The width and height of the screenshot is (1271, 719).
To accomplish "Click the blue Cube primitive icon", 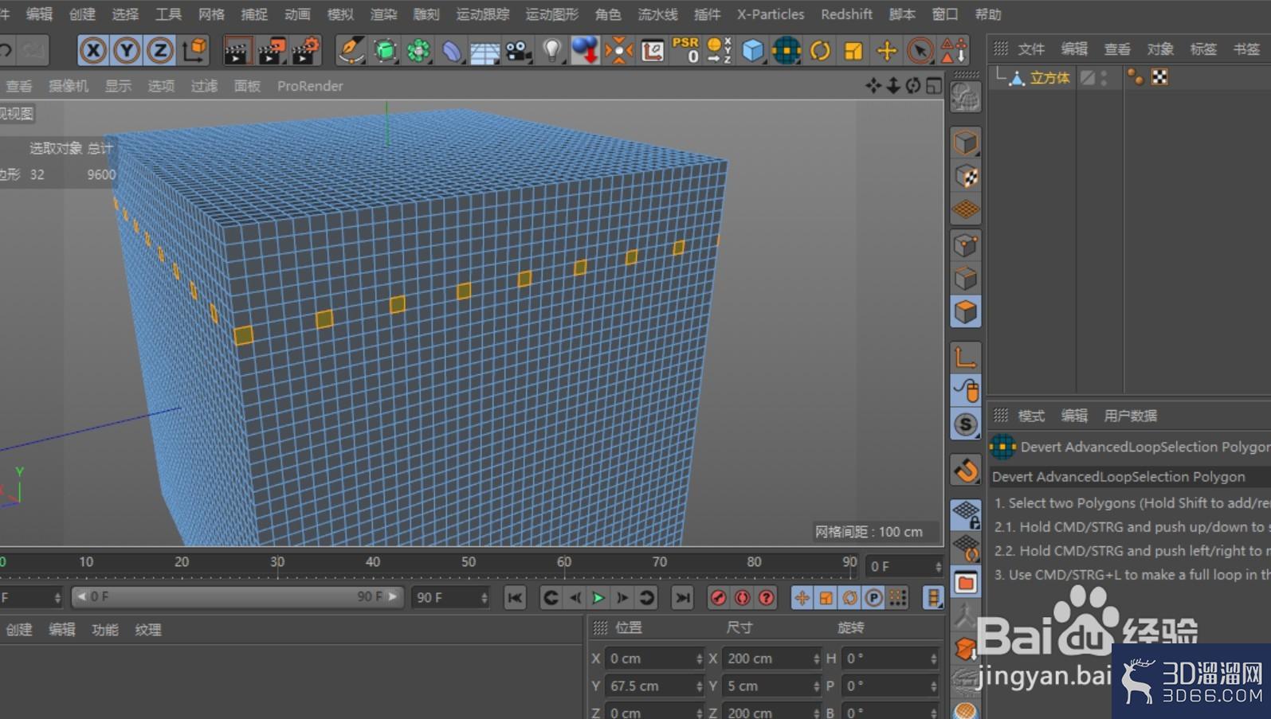I will pyautogui.click(x=752, y=51).
